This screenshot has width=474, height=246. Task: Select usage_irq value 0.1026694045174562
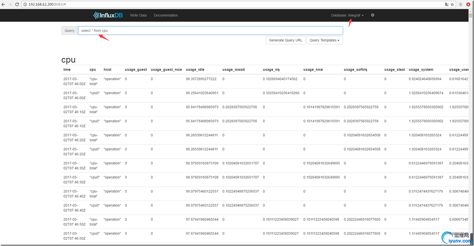coord(280,79)
